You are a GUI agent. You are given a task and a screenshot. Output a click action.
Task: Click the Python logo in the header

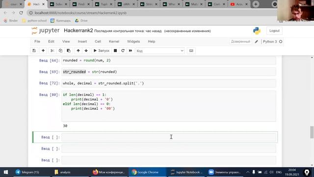tap(257, 30)
